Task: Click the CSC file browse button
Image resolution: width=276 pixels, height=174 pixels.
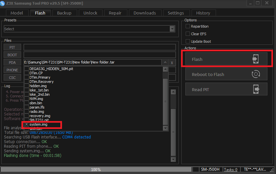Action: [x=12, y=78]
